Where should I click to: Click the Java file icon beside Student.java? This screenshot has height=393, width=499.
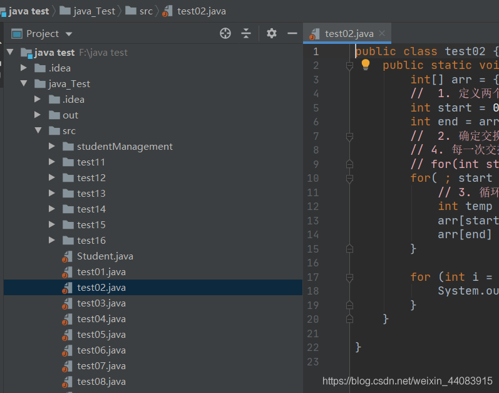pyautogui.click(x=67, y=256)
